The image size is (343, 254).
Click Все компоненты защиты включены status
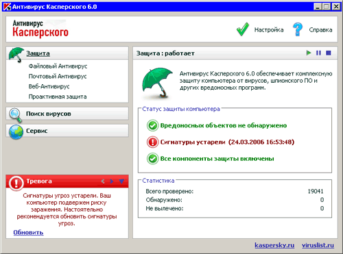tap(217, 159)
